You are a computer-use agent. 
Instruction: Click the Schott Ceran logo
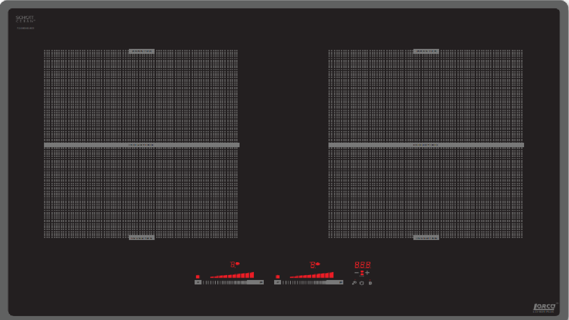pos(25,20)
